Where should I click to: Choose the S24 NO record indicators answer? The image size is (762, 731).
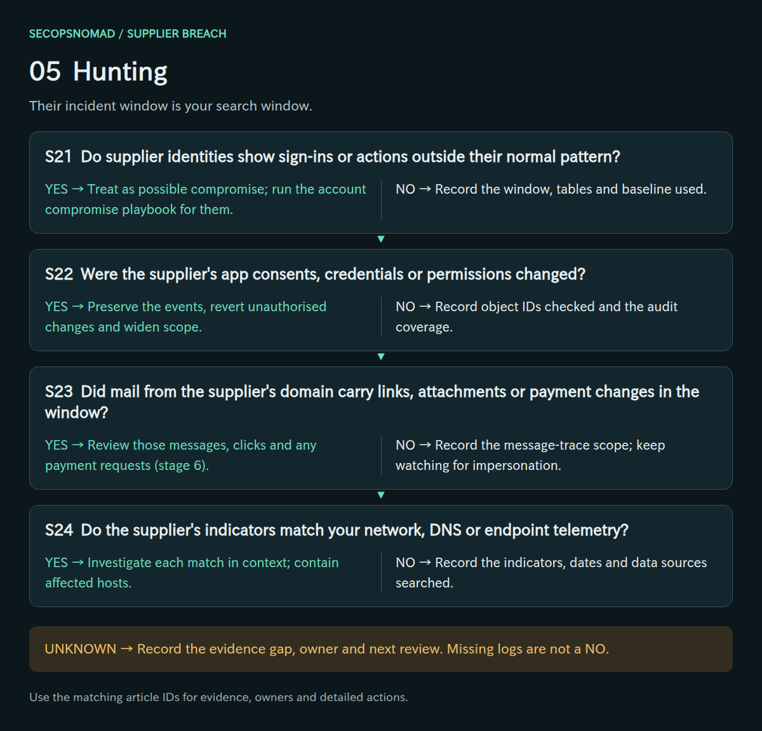click(551, 573)
